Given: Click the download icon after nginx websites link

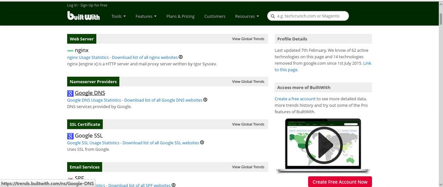Looking at the screenshot, I should [x=181, y=57].
